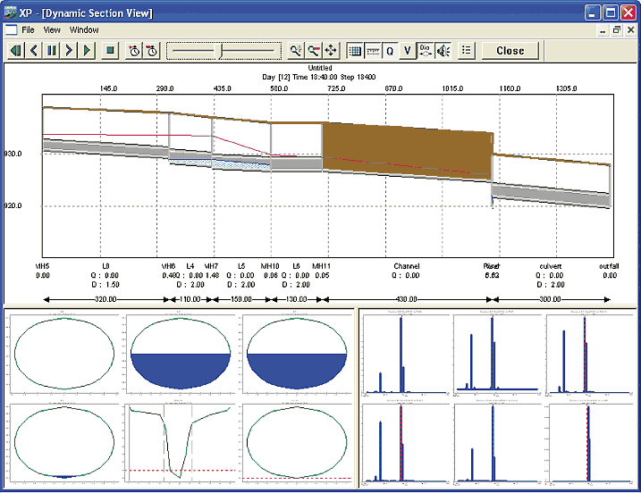Select the bottom-left hydrograph chart

click(x=406, y=442)
